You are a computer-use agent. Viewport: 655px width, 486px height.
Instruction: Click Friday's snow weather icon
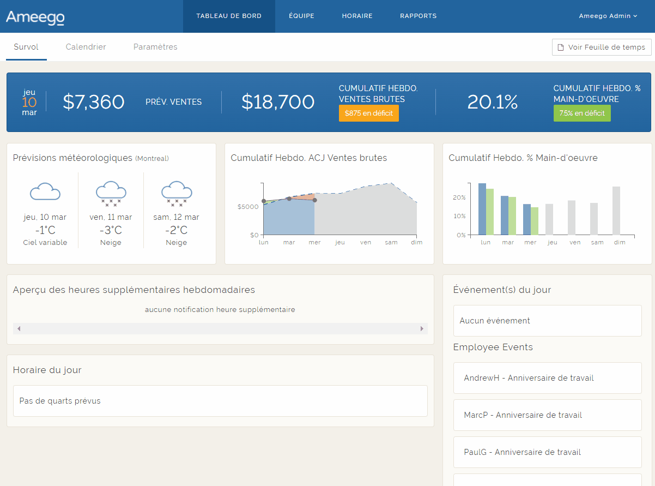(x=111, y=193)
